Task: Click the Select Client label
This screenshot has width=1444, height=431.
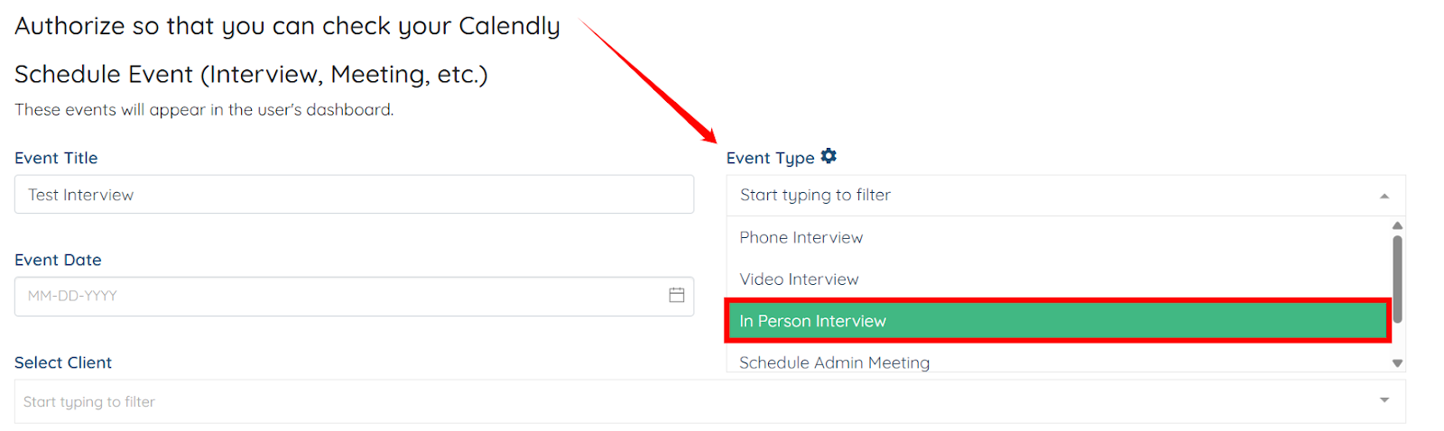Action: [x=63, y=362]
